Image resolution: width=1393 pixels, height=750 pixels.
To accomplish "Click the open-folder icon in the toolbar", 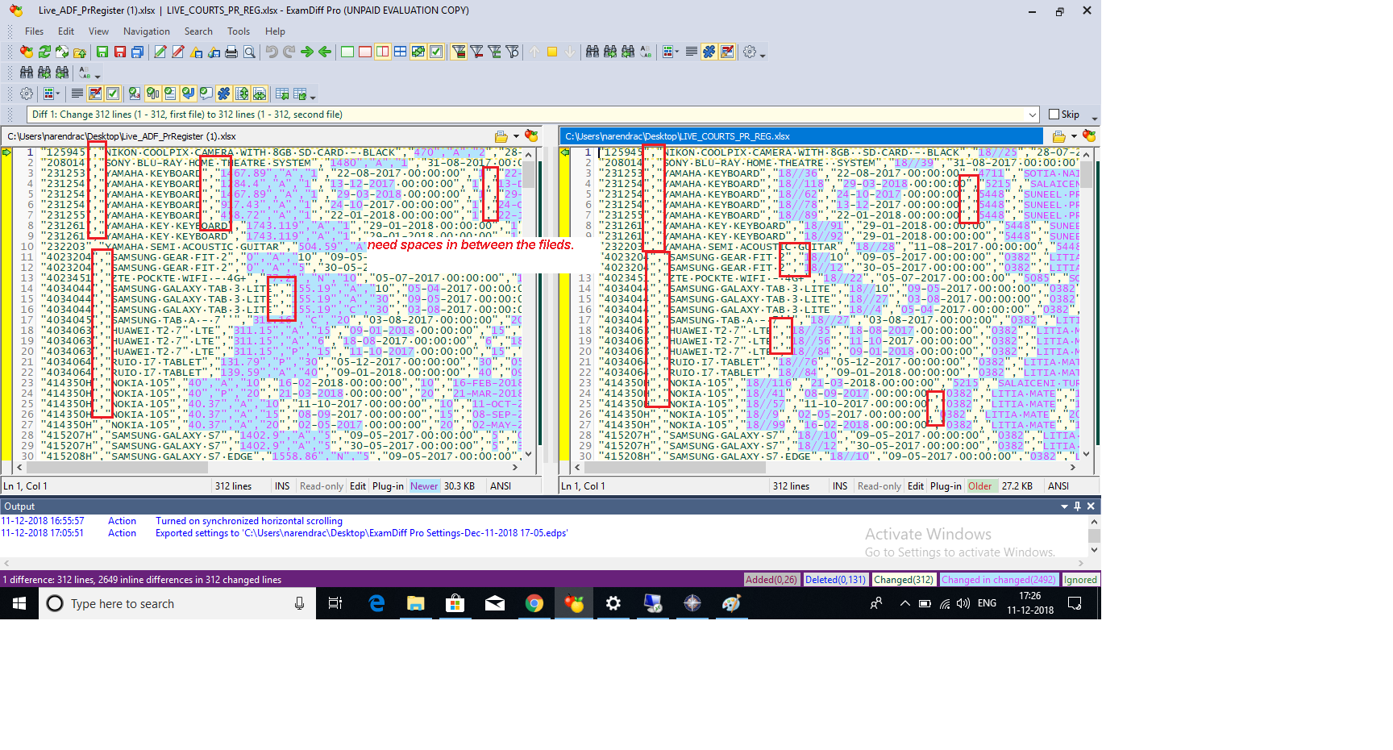I will [80, 52].
